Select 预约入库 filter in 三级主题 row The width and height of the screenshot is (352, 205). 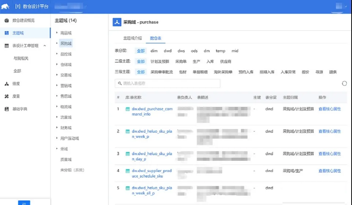point(246,72)
